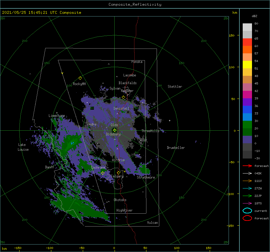Screen dimensions: 270x252
Task: Click the blue echo core south of Sundre
Action: 72,143
